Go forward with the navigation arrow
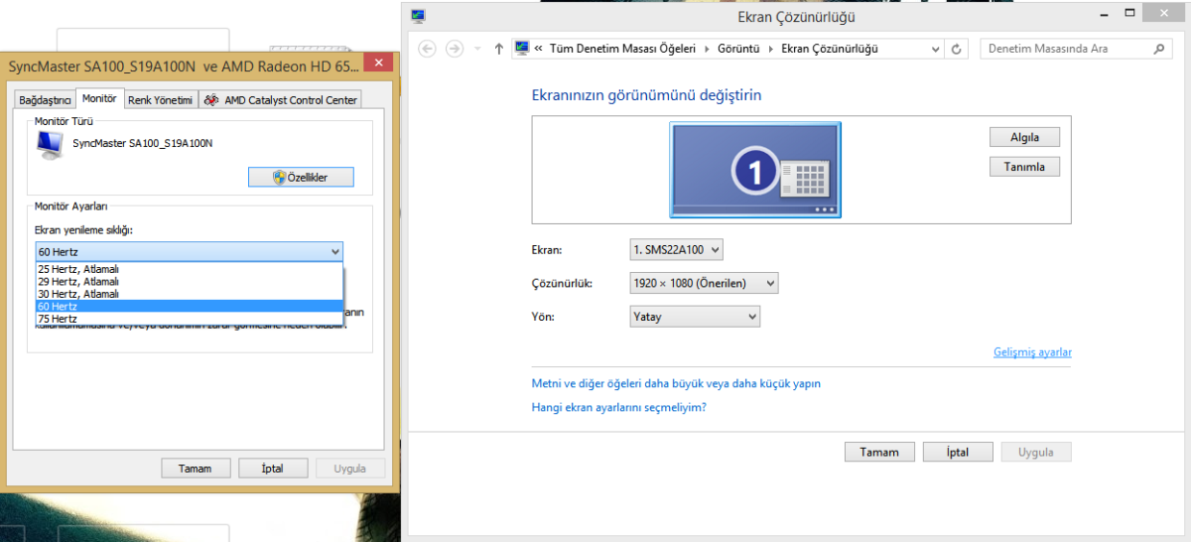Viewport: 1191px width, 542px height. (x=455, y=49)
